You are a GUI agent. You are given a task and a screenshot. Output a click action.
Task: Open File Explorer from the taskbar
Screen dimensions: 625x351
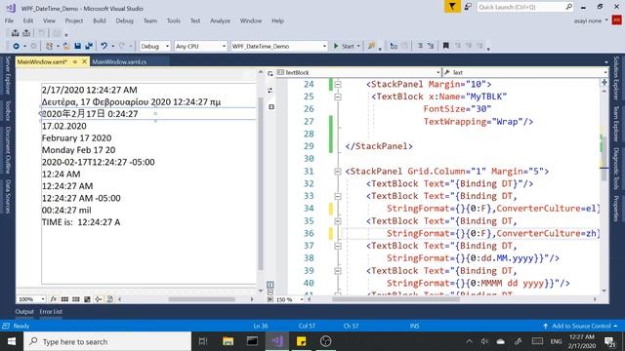click(x=228, y=341)
